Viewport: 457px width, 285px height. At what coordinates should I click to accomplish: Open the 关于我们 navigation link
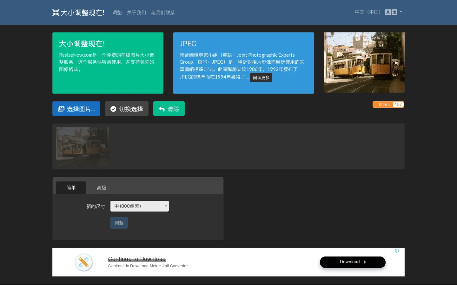(x=136, y=13)
